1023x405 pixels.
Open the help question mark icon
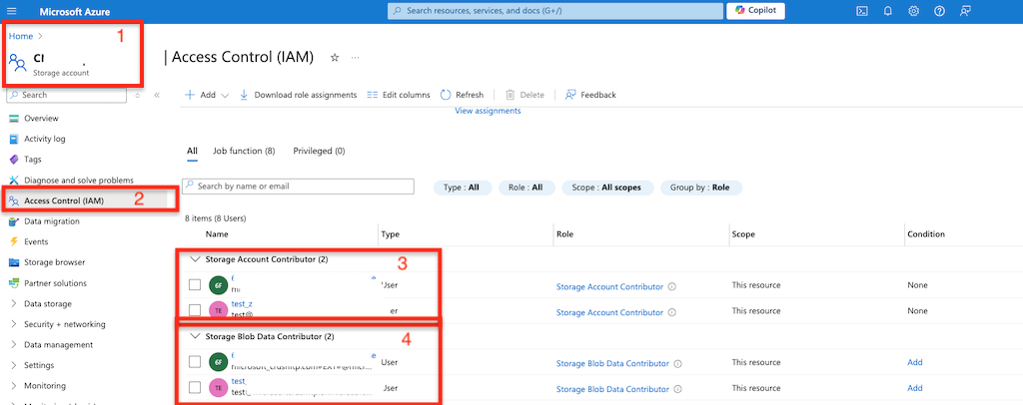[939, 11]
